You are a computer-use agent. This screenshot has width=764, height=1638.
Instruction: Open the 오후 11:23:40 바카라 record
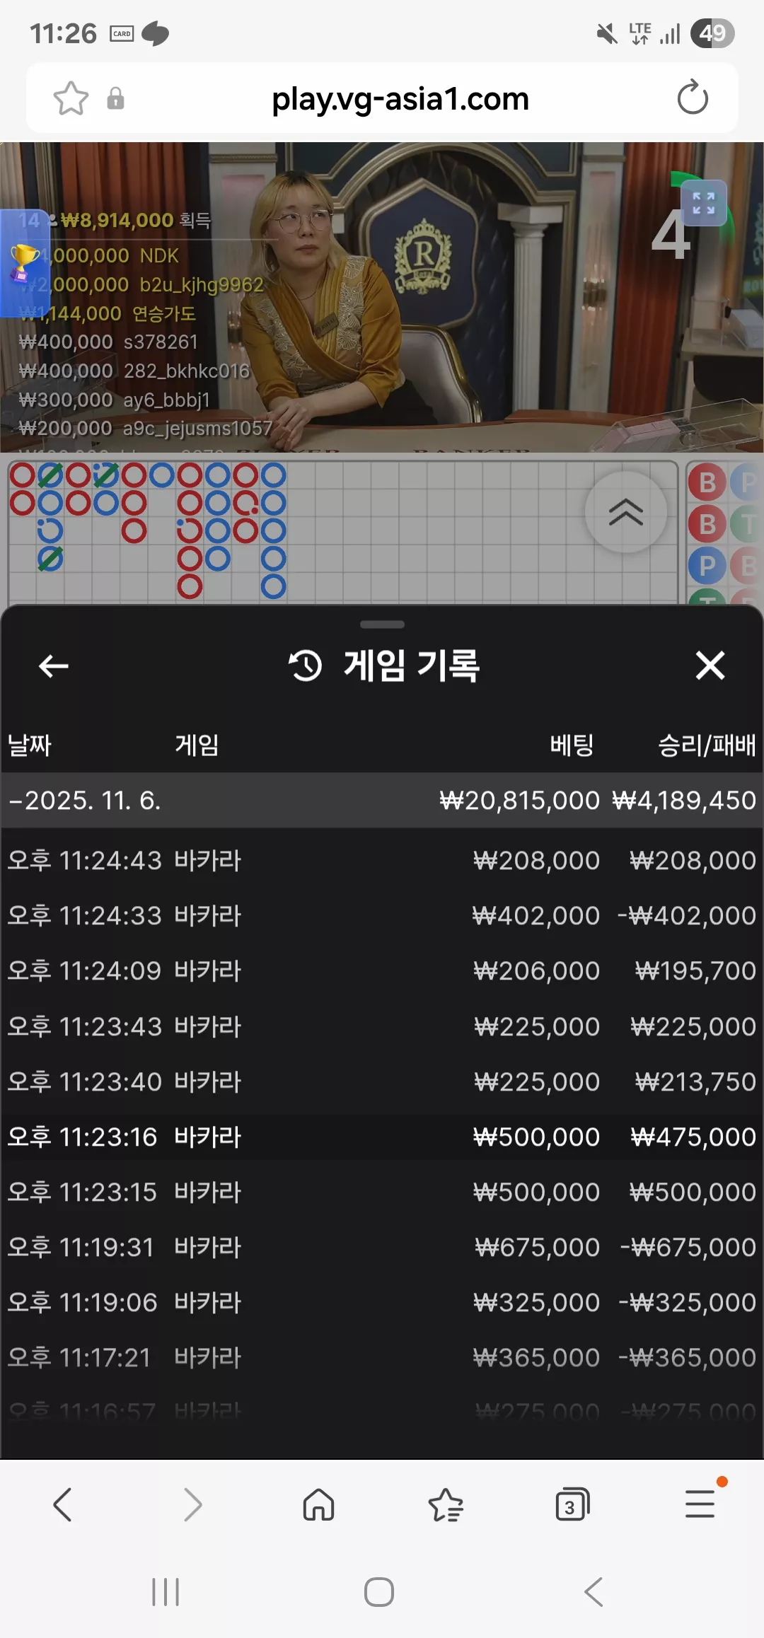pos(382,1081)
